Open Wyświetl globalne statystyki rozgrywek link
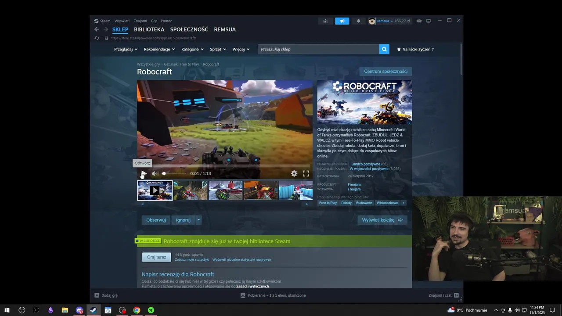The width and height of the screenshot is (562, 316). (242, 260)
